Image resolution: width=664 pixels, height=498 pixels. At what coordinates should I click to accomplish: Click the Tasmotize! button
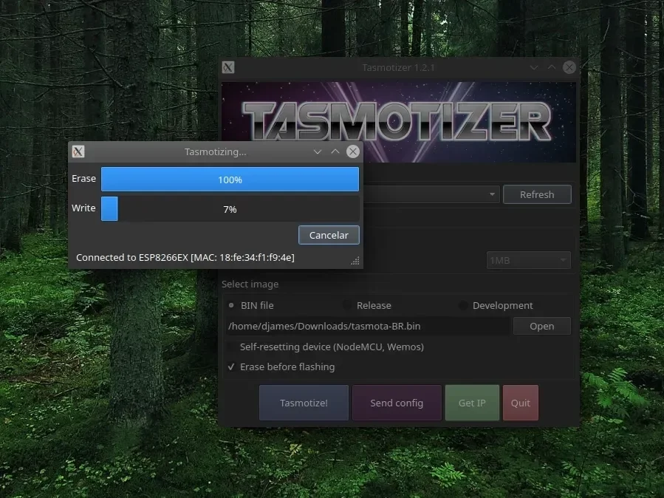(303, 403)
